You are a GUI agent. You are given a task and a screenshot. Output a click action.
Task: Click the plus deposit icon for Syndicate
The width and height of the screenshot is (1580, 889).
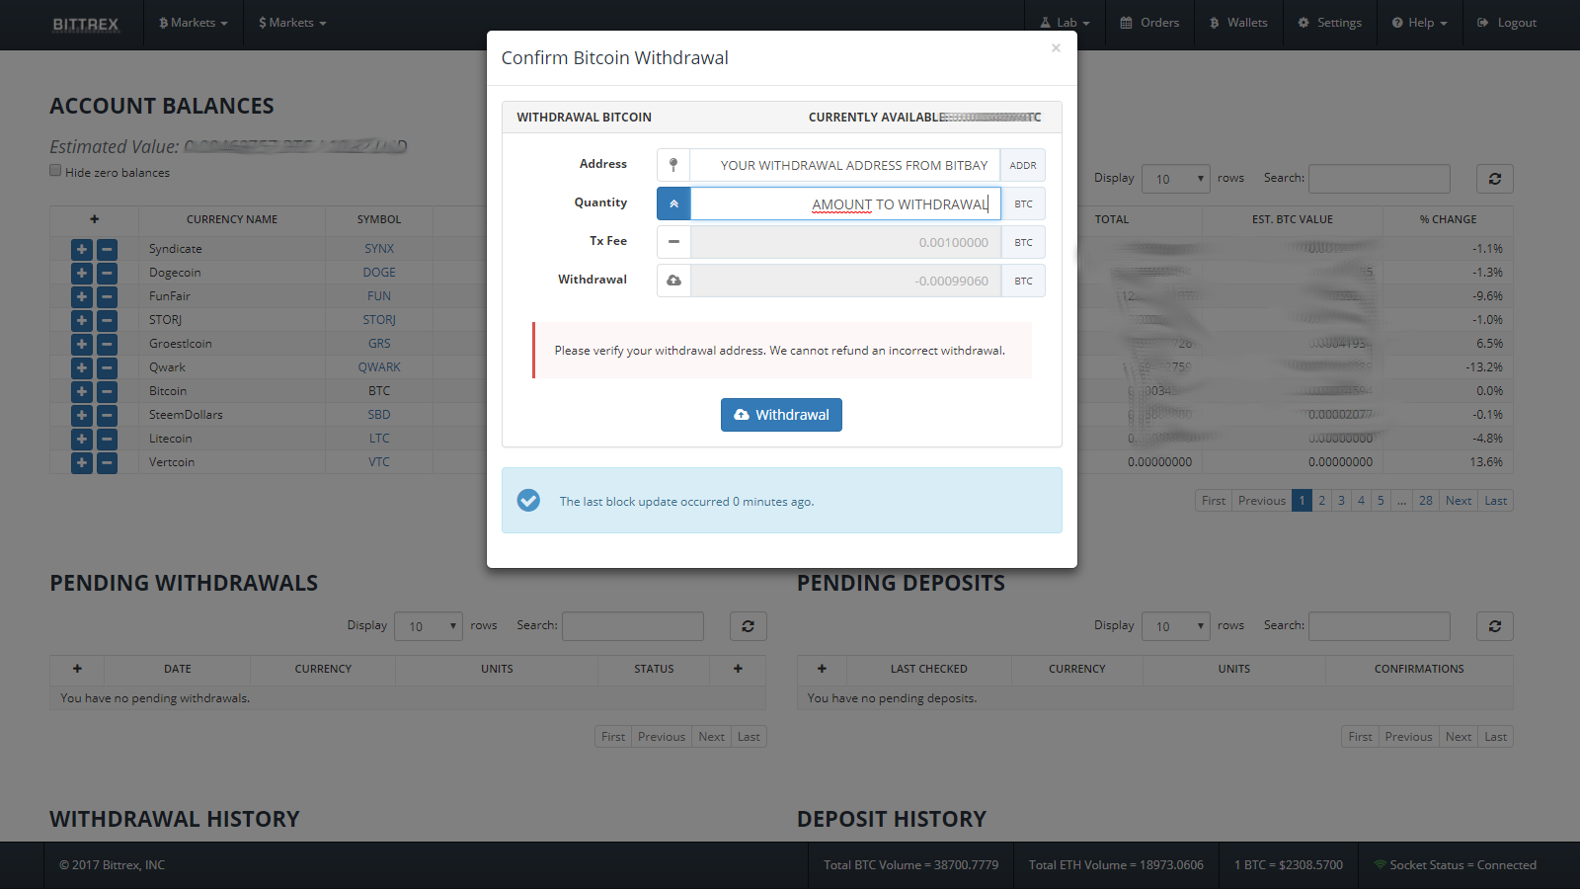(x=82, y=249)
